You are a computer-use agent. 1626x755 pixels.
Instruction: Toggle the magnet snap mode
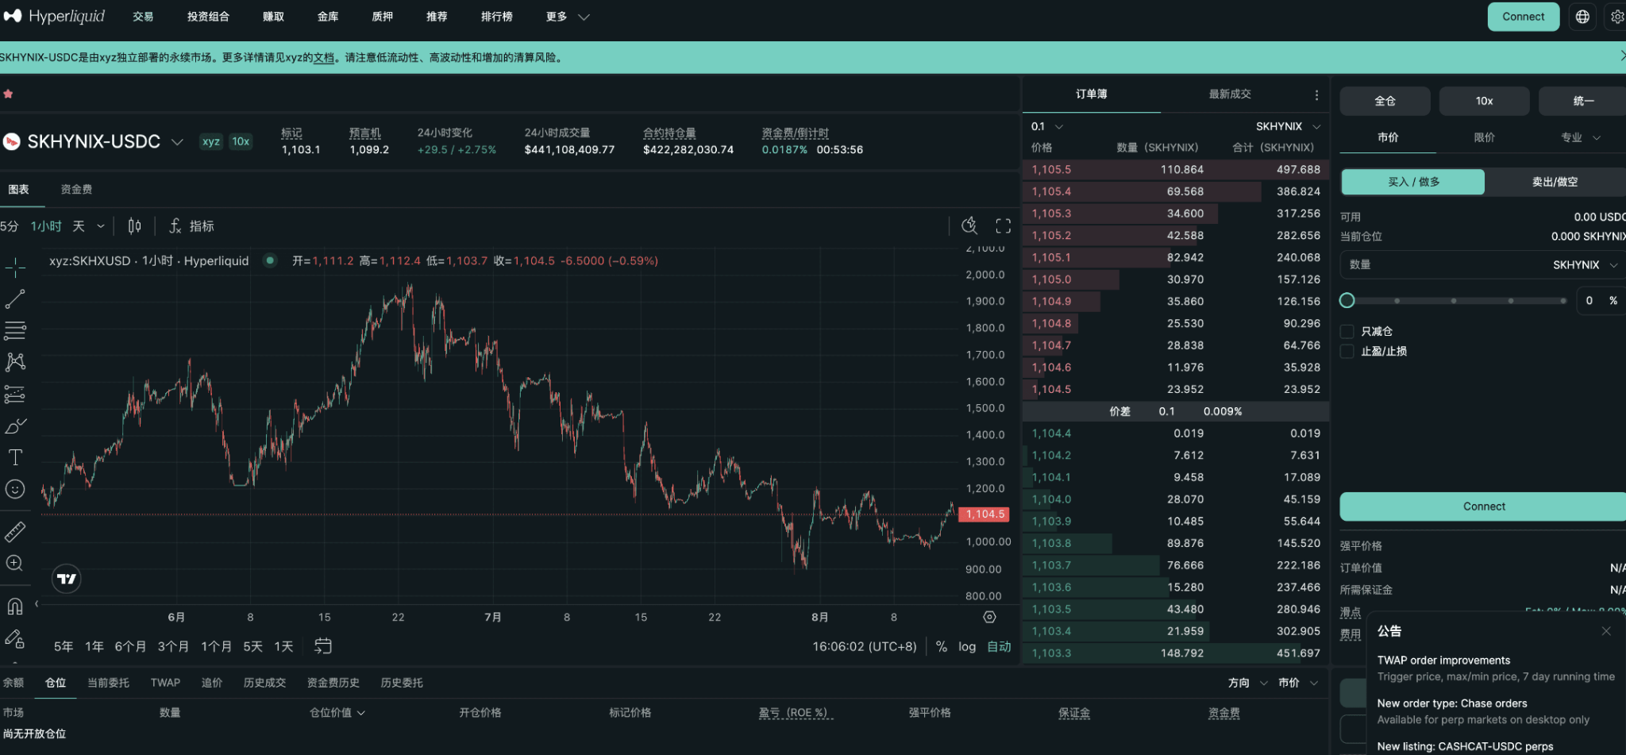tap(15, 607)
